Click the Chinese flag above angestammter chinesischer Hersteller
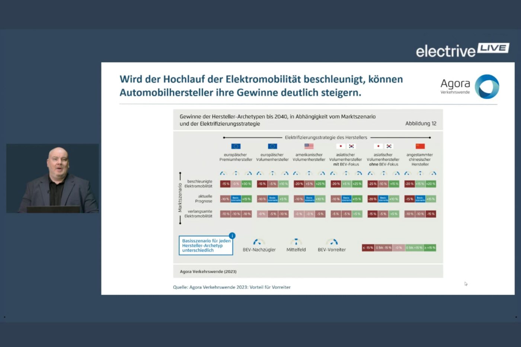 coord(420,147)
